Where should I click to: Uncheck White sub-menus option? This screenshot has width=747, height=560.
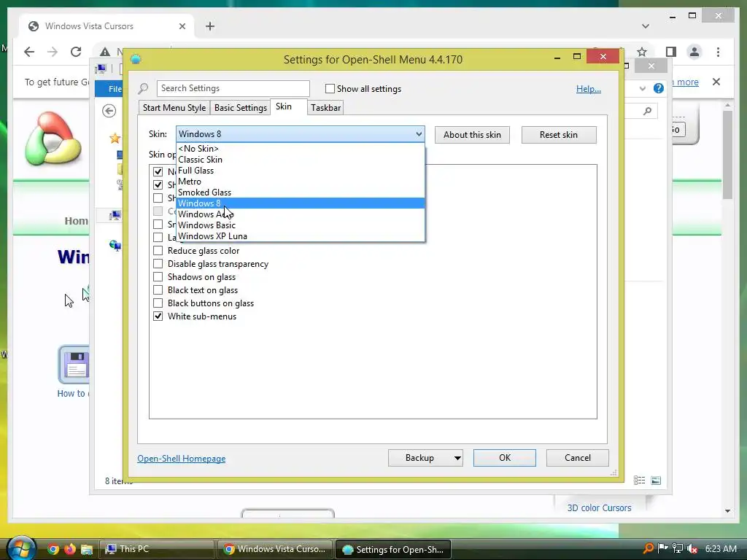[x=158, y=316]
